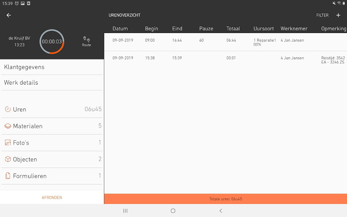Click the Totaal column header
This screenshot has width=347, height=217.
[x=233, y=29]
